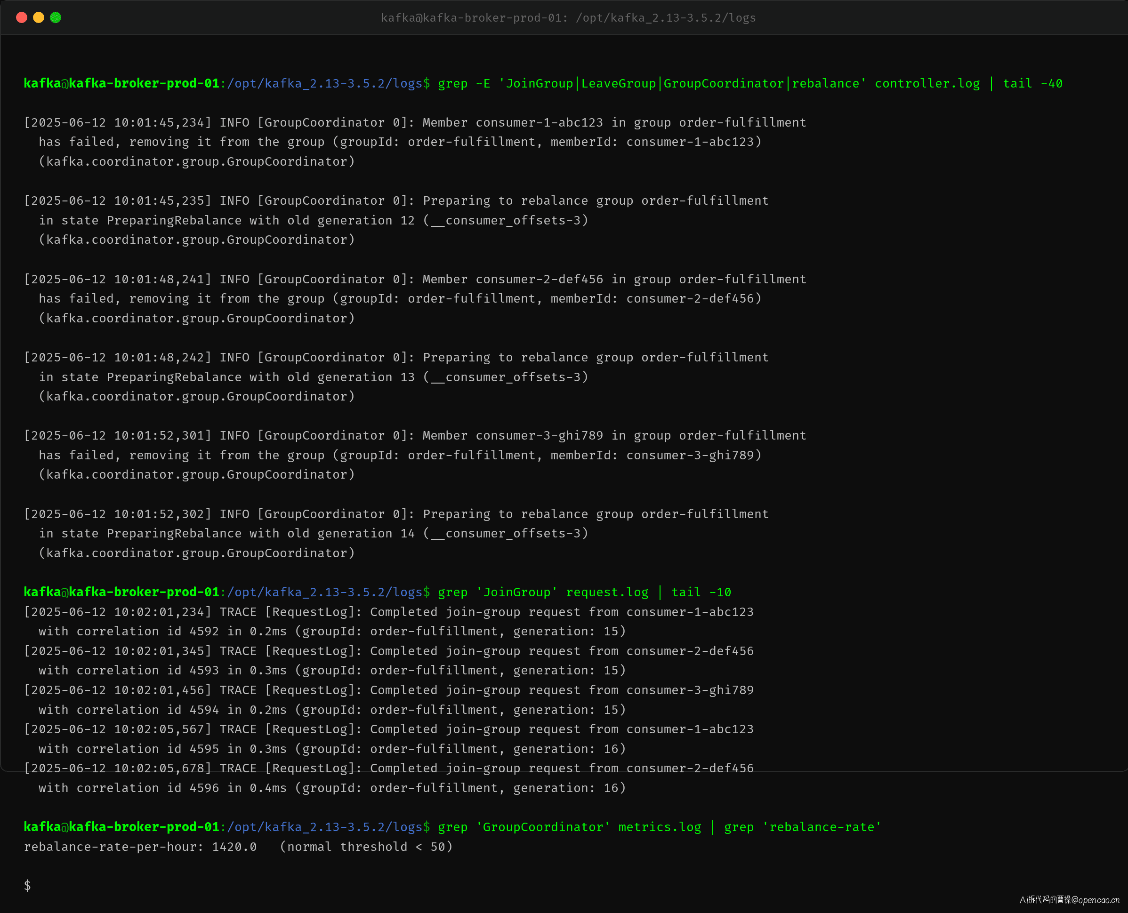Click the 'correlation id 4595' line
Viewport: 1128px width, 913px height.
coord(332,749)
